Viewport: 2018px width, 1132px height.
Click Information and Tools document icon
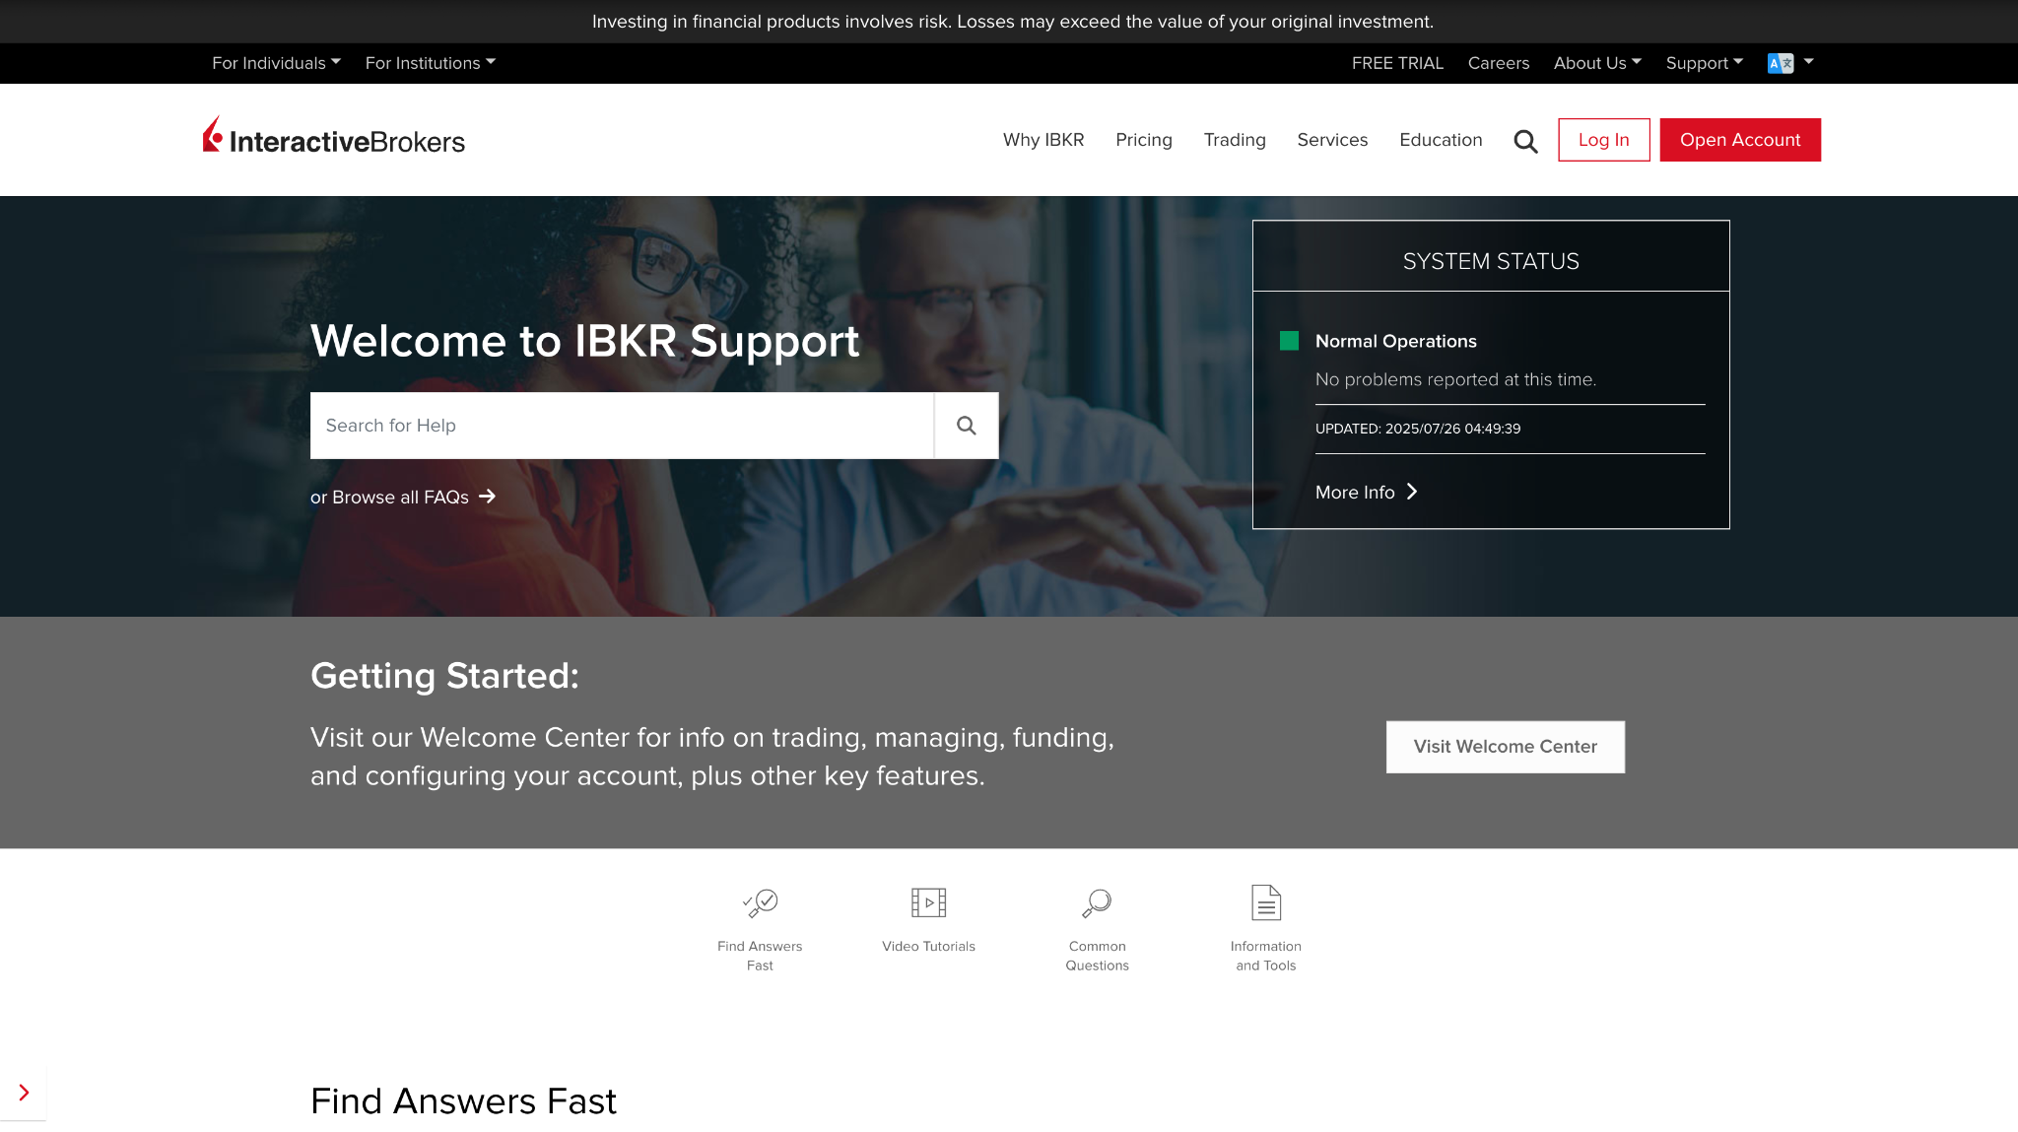tap(1266, 902)
